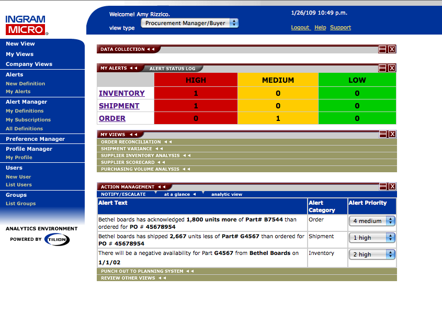Open the Shipment alerts link
The height and width of the screenshot is (323, 442).
119,106
